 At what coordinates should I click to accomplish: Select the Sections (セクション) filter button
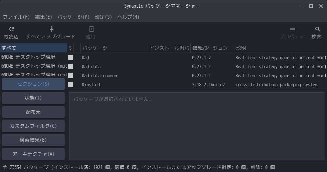(x=33, y=84)
